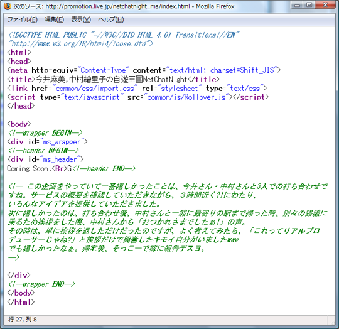Minimize the source viewer window

[x=298, y=5]
